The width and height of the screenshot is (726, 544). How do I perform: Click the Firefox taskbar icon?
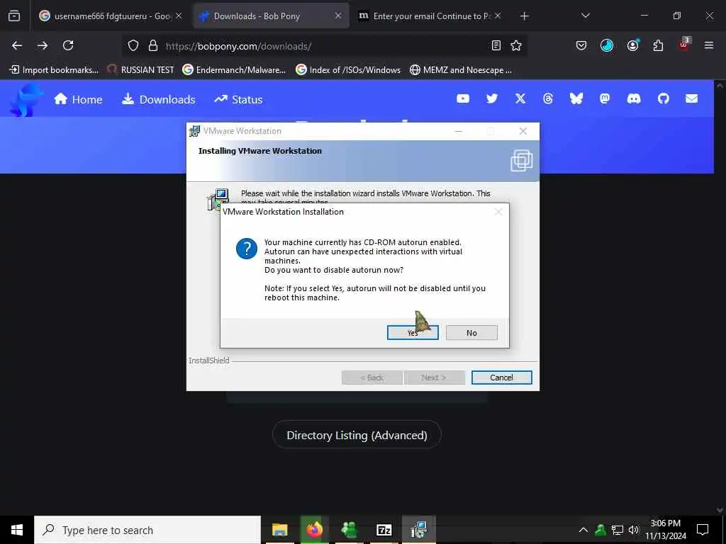[314, 530]
